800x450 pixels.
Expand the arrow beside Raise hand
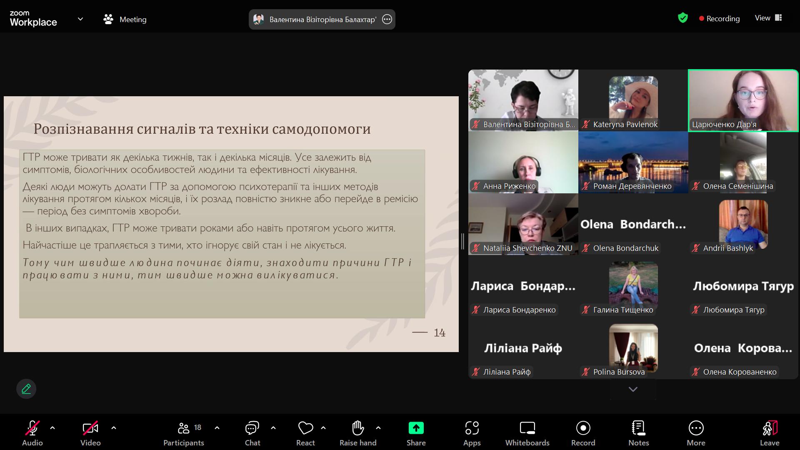pos(378,428)
